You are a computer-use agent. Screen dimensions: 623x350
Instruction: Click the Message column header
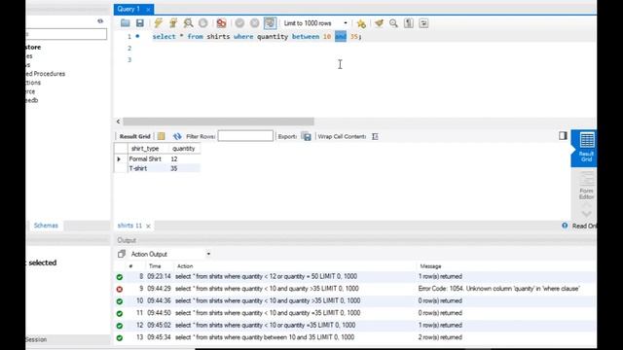pos(430,266)
